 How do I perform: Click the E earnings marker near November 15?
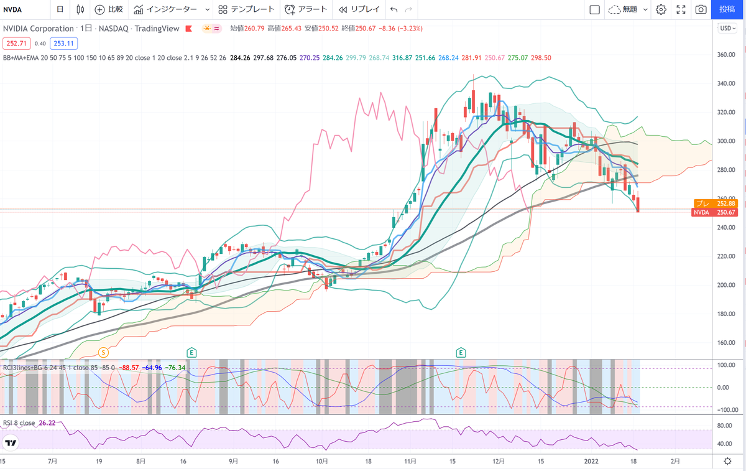[x=461, y=352]
